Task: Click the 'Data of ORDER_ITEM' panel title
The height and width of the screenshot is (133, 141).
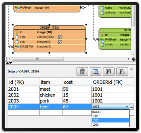Action: pyautogui.click(x=23, y=71)
